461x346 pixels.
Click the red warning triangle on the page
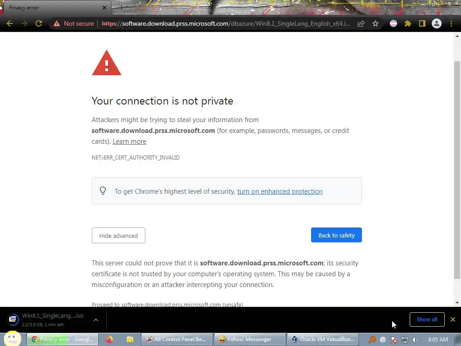[x=106, y=63]
